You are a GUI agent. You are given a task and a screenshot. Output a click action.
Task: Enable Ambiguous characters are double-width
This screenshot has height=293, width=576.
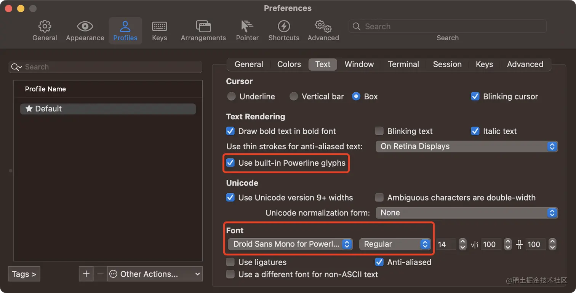(379, 198)
